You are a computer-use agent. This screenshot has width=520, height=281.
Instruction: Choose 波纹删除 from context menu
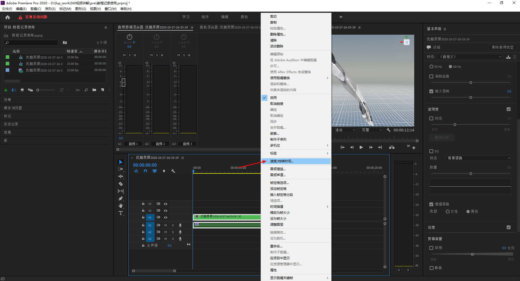(296, 46)
